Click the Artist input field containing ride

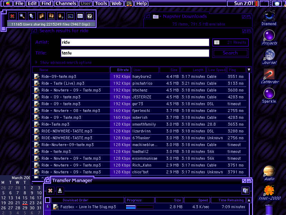(x=135, y=42)
